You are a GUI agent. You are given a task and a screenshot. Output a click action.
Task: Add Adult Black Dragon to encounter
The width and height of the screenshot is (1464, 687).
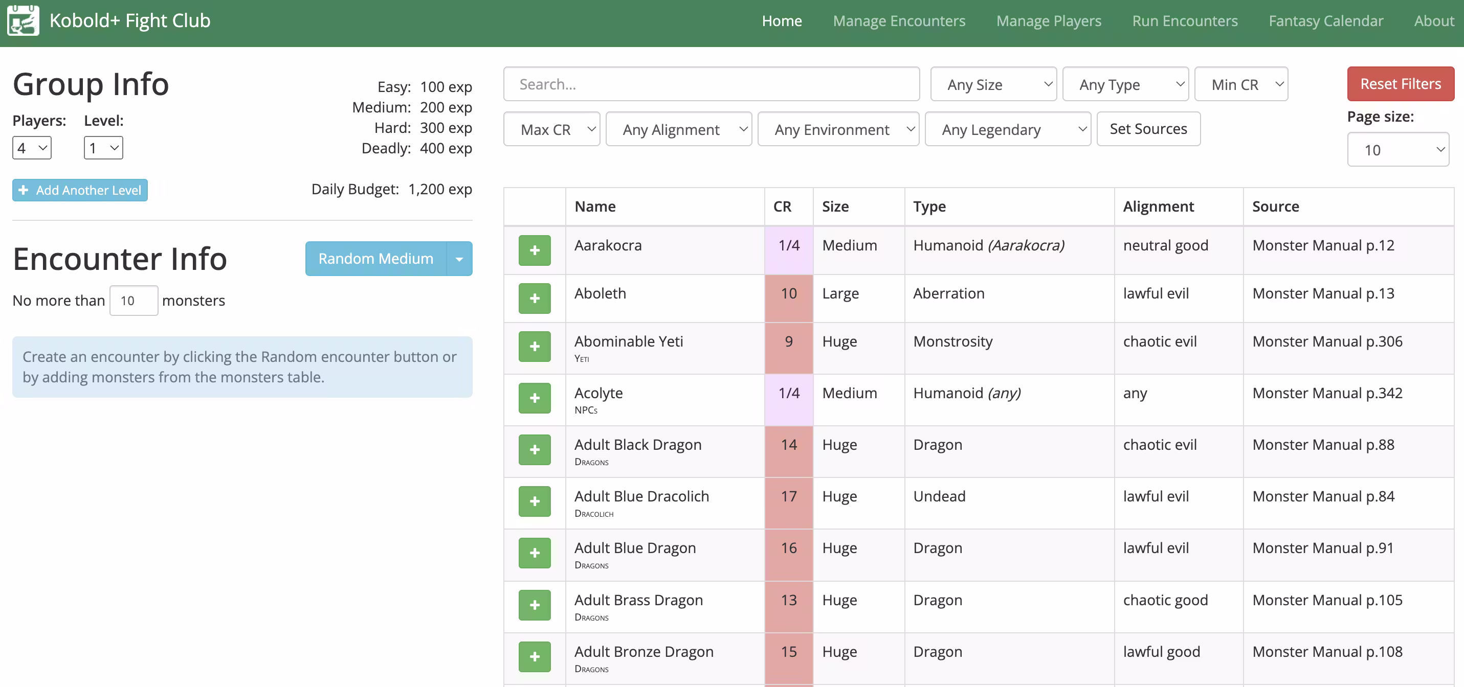coord(534,450)
